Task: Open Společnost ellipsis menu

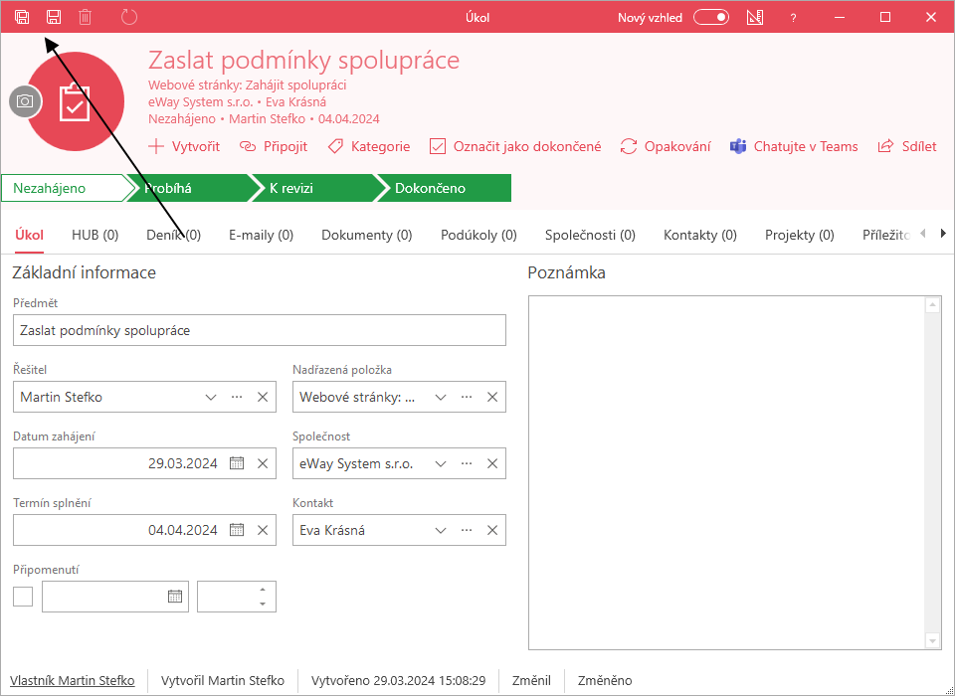Action: pyautogui.click(x=467, y=463)
